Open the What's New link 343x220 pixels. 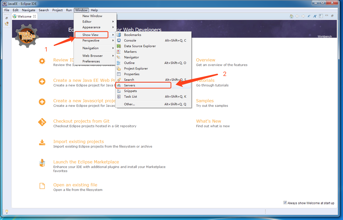[209, 121]
